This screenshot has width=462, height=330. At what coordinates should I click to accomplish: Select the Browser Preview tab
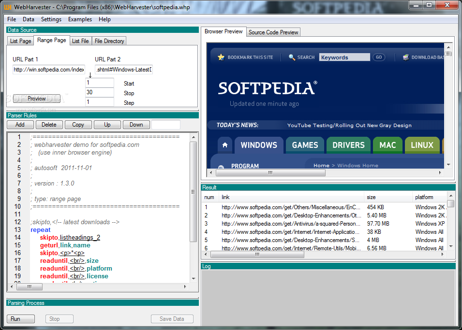pos(224,31)
